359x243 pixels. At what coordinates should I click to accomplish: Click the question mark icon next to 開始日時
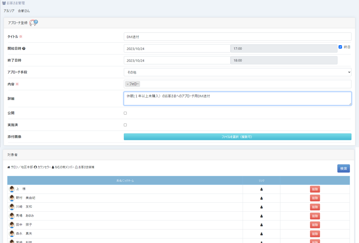click(x=24, y=49)
